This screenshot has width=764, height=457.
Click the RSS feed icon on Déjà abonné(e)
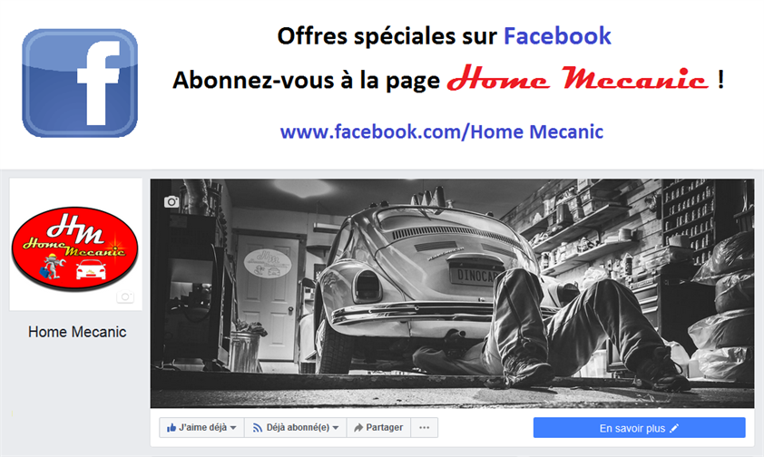tap(258, 428)
